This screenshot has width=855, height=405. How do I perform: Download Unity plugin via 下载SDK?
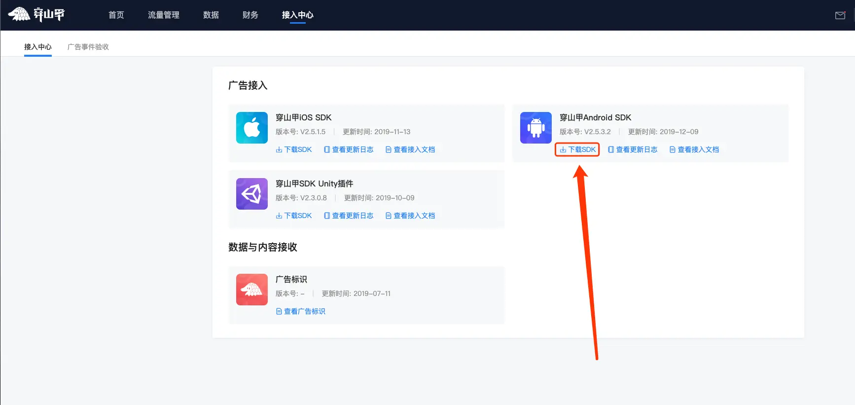[x=294, y=216]
